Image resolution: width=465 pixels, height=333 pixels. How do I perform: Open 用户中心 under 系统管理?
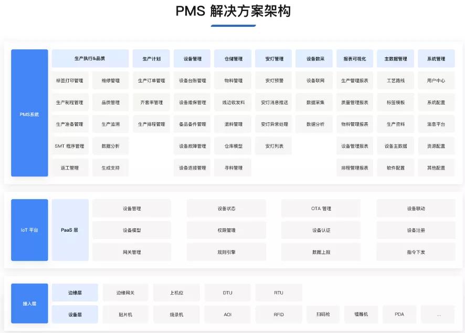click(x=435, y=80)
